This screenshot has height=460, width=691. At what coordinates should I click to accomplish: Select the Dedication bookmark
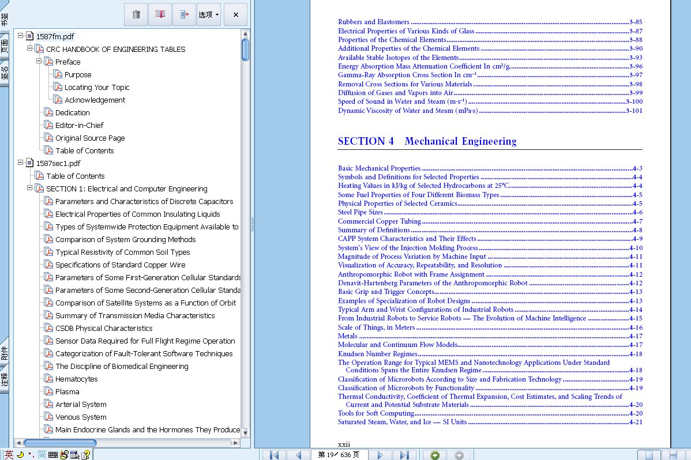tap(72, 112)
